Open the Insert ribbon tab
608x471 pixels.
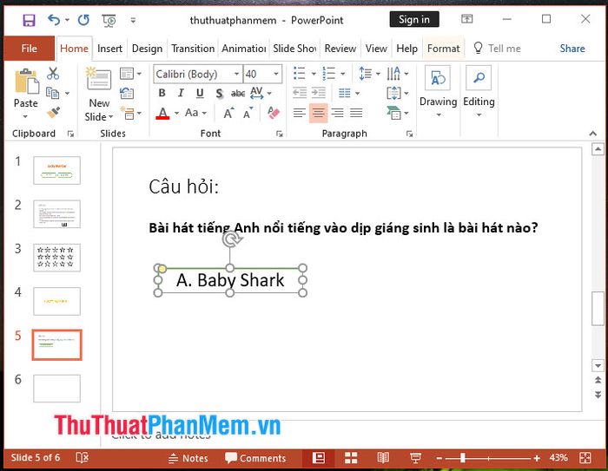click(109, 49)
